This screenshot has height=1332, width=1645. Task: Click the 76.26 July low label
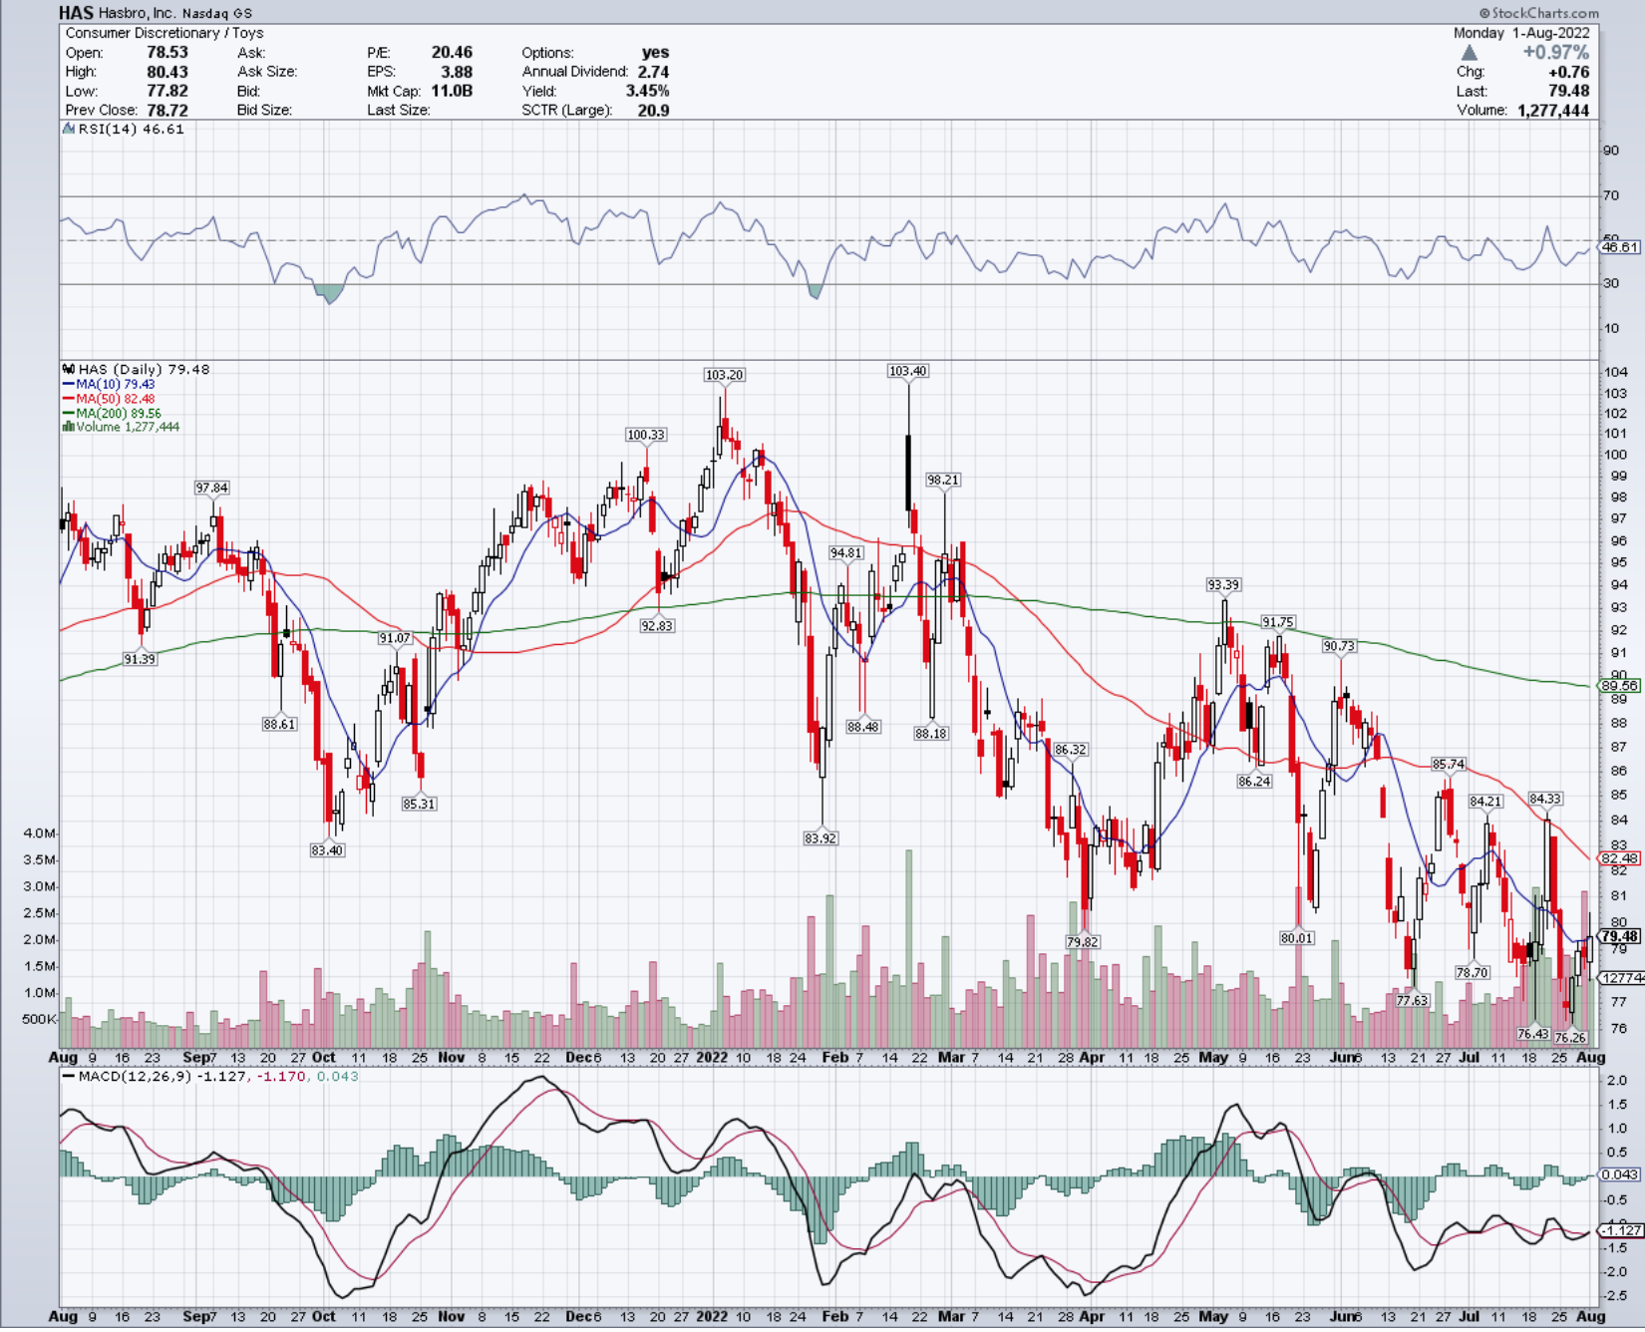pos(1570,1038)
